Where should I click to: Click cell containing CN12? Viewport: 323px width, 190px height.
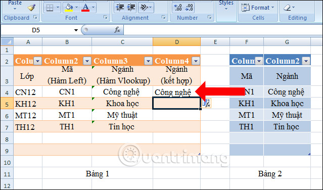coord(28,92)
